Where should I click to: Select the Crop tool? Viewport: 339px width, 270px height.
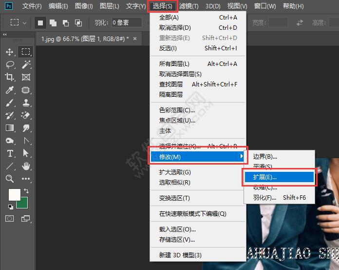pos(10,77)
